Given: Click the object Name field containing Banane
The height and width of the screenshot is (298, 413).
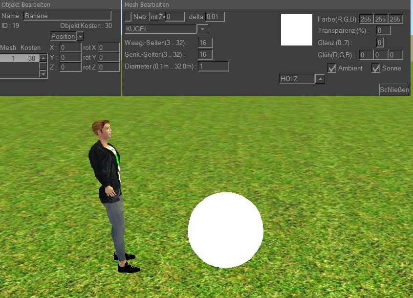Looking at the screenshot, I should point(67,16).
